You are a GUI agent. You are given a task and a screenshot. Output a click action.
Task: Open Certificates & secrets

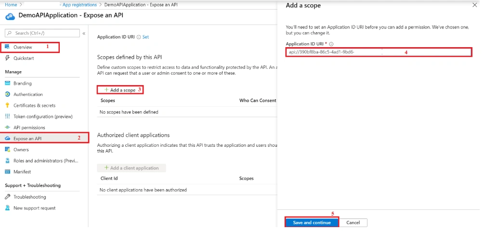pos(34,105)
